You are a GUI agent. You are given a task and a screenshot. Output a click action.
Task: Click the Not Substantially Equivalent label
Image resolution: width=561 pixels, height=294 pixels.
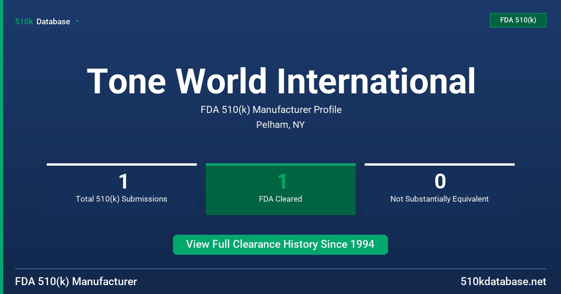pyautogui.click(x=439, y=199)
